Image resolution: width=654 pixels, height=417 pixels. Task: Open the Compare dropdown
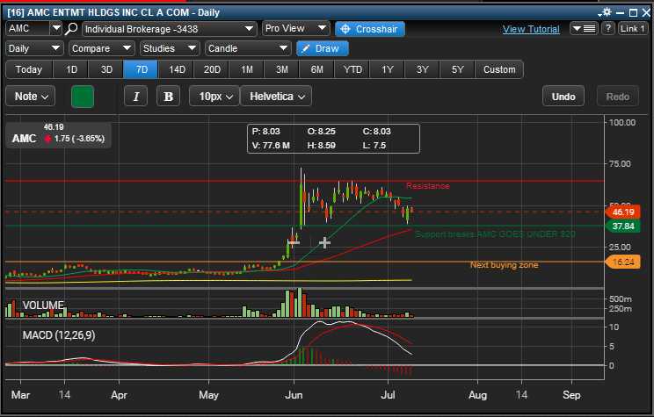(x=101, y=49)
